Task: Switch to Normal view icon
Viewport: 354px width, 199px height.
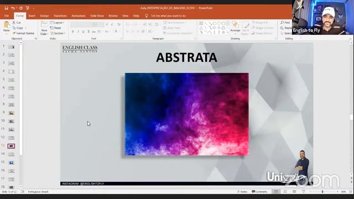Action: pos(276,192)
